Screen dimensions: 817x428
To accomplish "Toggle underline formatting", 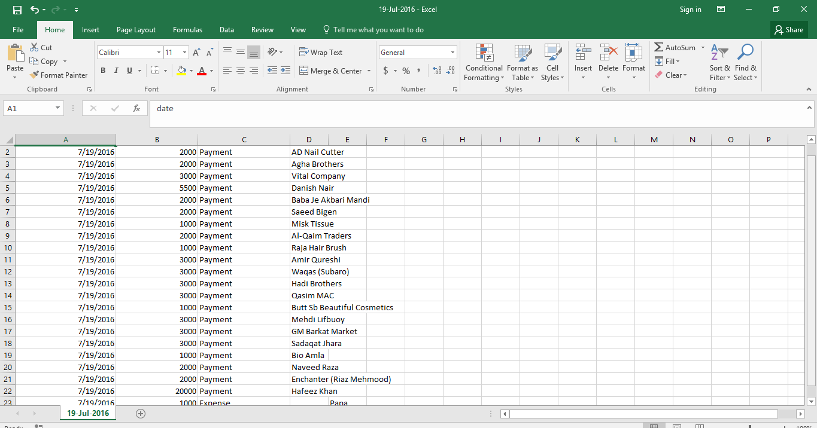I will pos(129,71).
